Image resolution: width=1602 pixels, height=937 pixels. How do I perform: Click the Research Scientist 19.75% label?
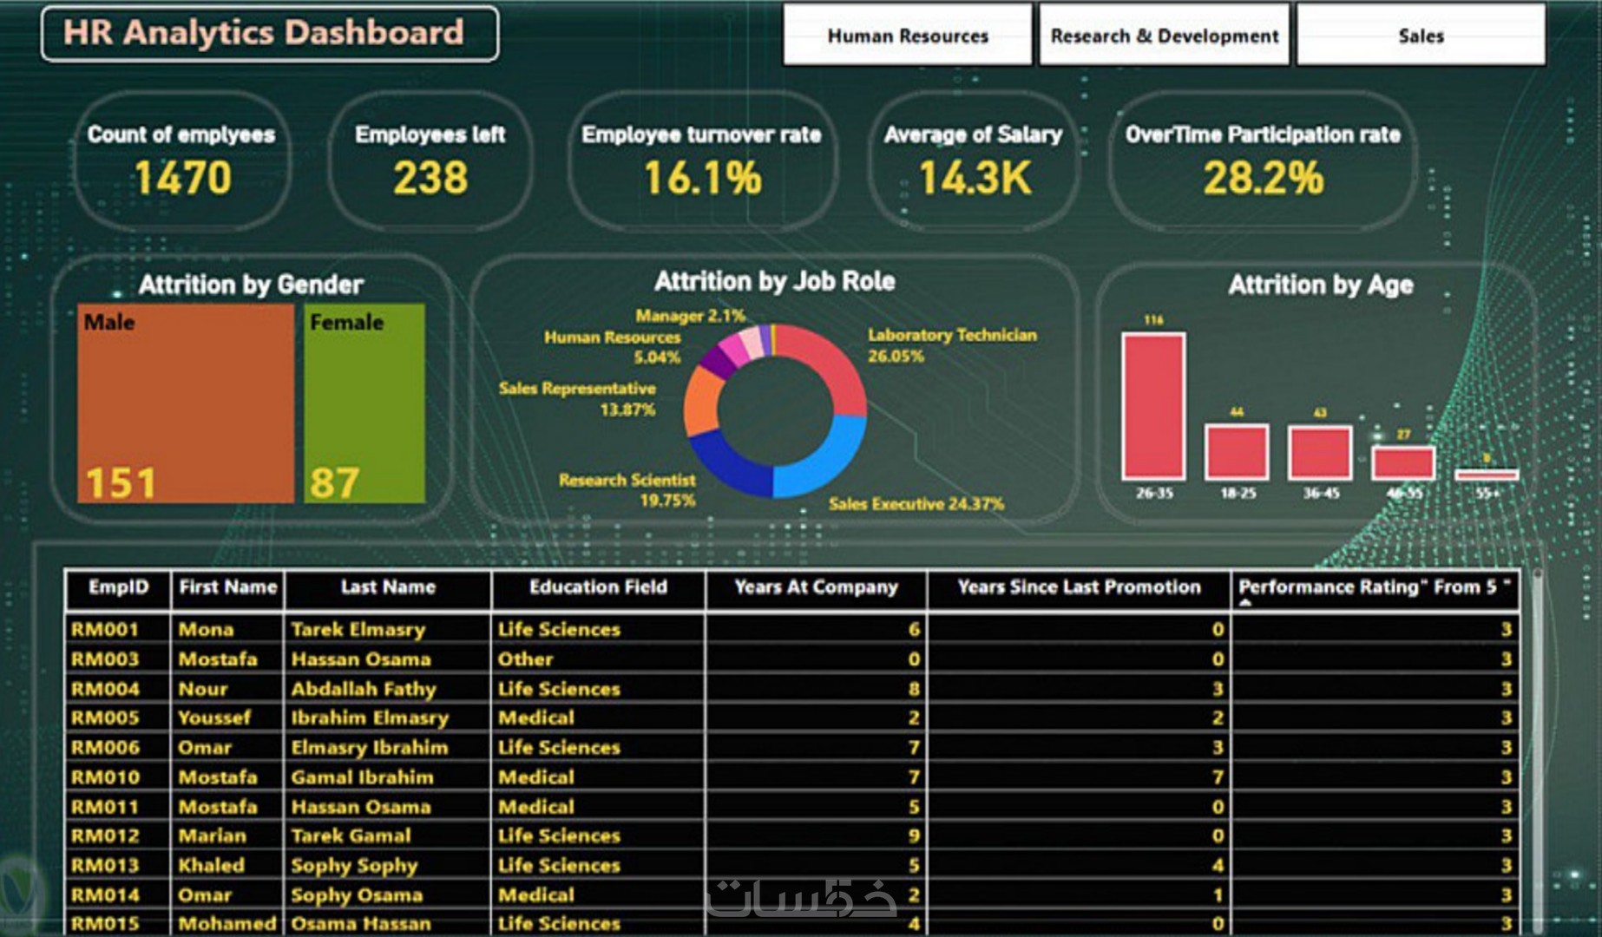(x=627, y=490)
